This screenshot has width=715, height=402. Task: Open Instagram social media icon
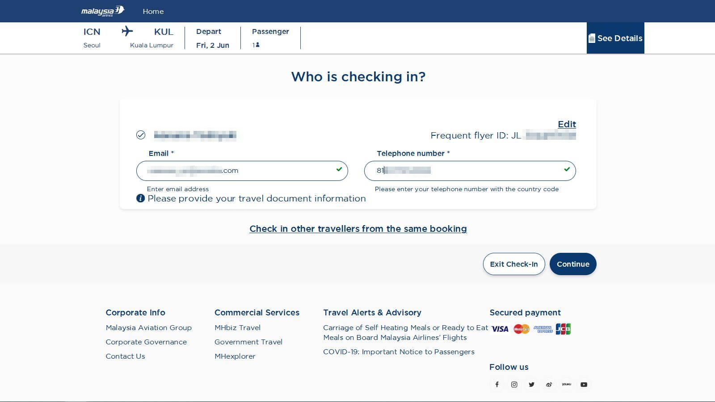(514, 385)
